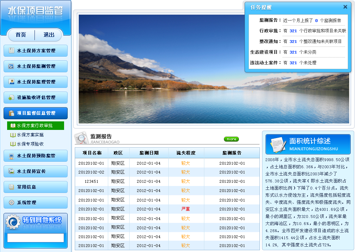356x252 pixels.
Task: Click the 水土保持监理管理 person icon
Action: pos(11,82)
